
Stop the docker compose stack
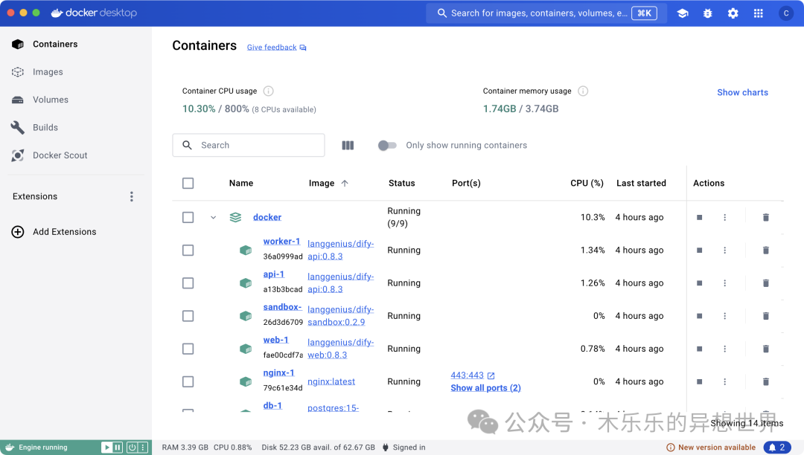[699, 218]
